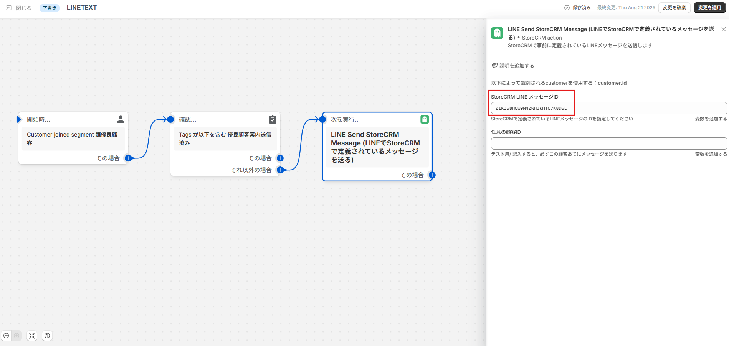
Task: Click input dot of the 次を実行 node
Action: [x=322, y=119]
